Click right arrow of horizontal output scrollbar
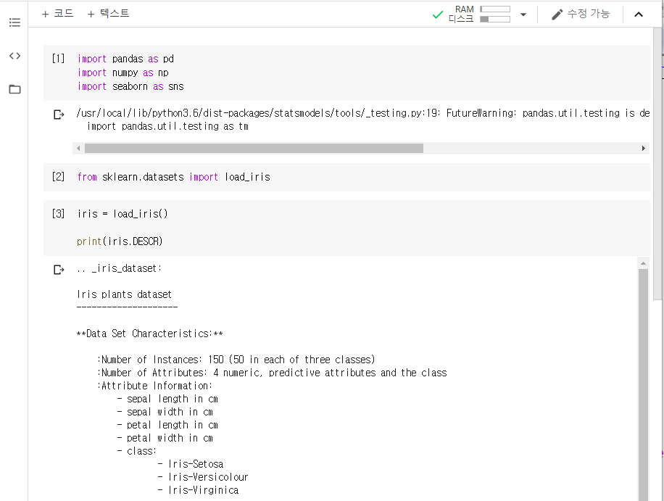664x501 pixels. click(x=643, y=149)
